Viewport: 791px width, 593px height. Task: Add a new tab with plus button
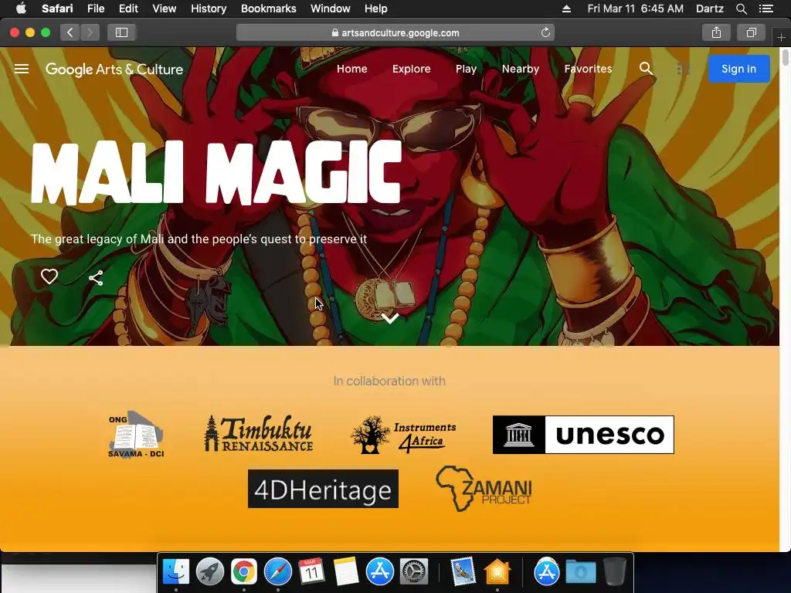tap(781, 37)
